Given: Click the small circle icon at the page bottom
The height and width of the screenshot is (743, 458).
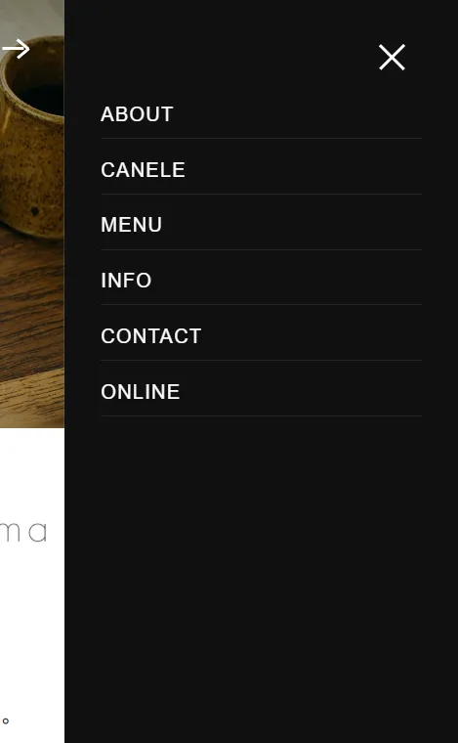Looking at the screenshot, I should [x=6, y=721].
